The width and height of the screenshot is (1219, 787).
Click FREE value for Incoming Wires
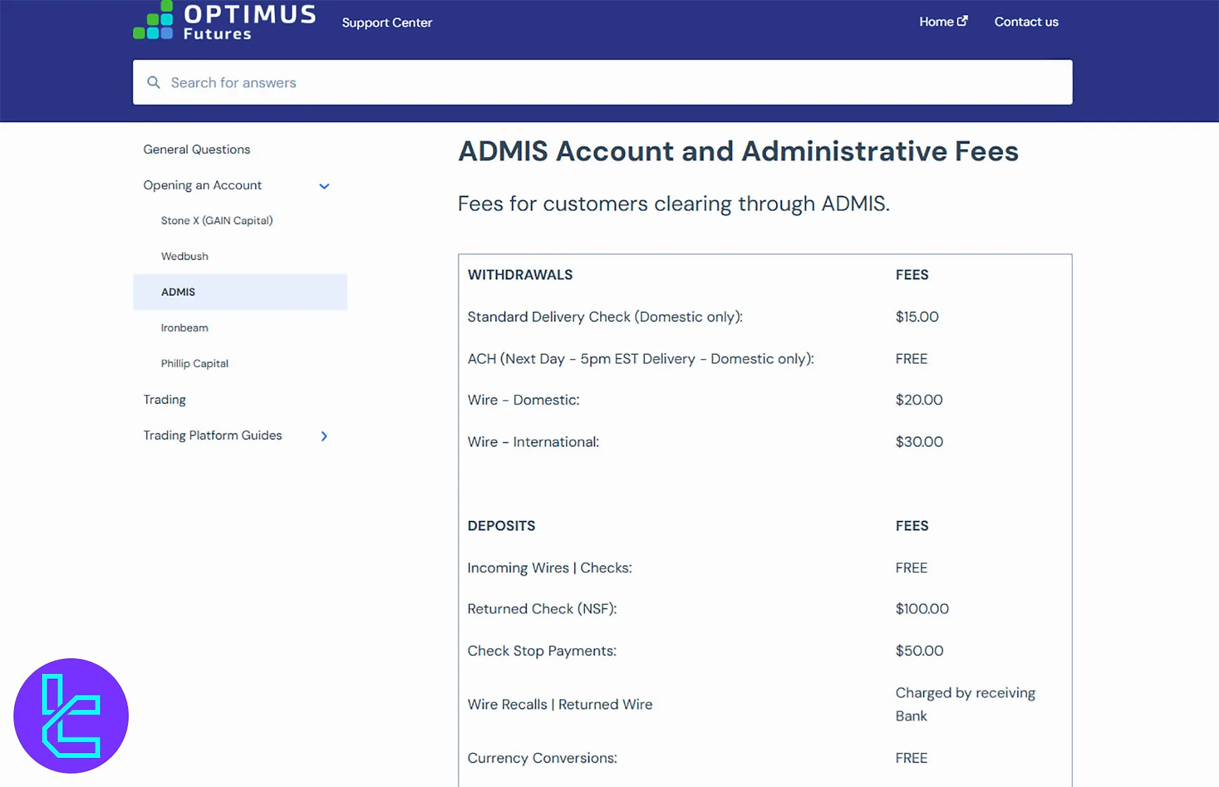click(912, 568)
